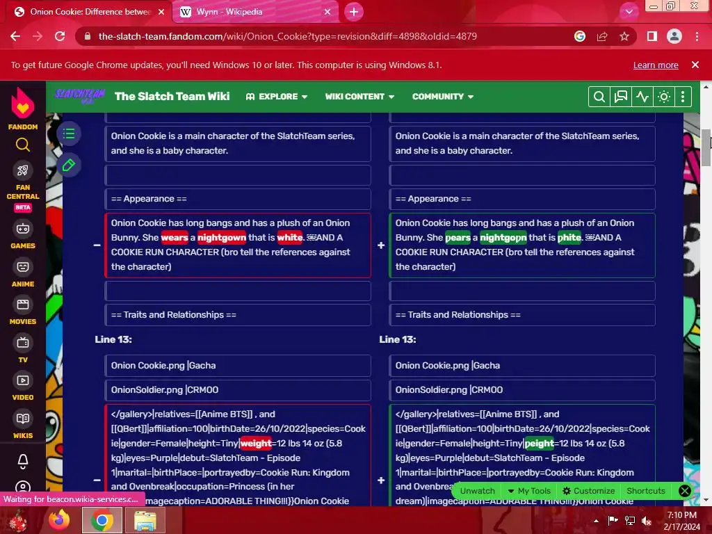The image size is (712, 534).
Task: Open the Movies sidebar icon
Action: point(23,305)
